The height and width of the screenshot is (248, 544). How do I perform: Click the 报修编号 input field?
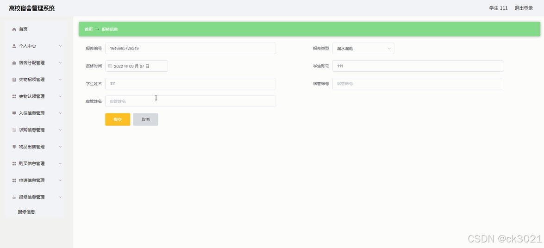190,48
